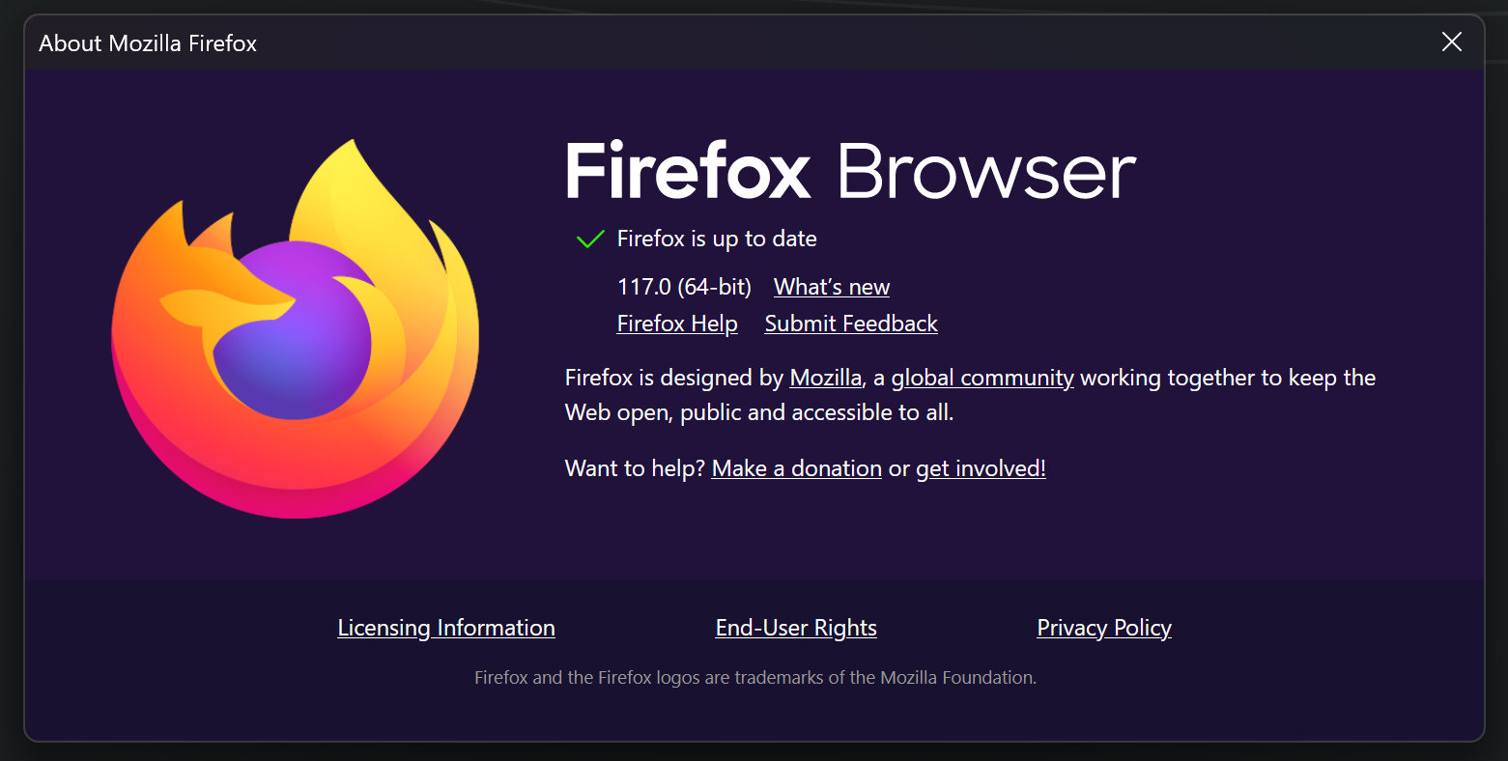
Task: Click the Firefox flame logo
Action: [295, 328]
